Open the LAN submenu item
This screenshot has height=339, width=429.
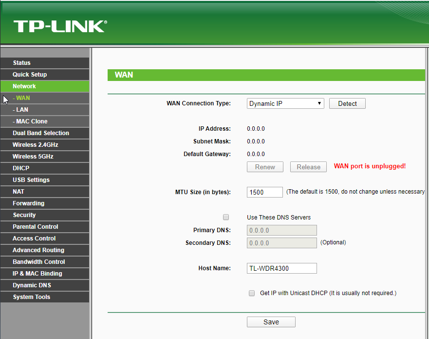coord(45,110)
